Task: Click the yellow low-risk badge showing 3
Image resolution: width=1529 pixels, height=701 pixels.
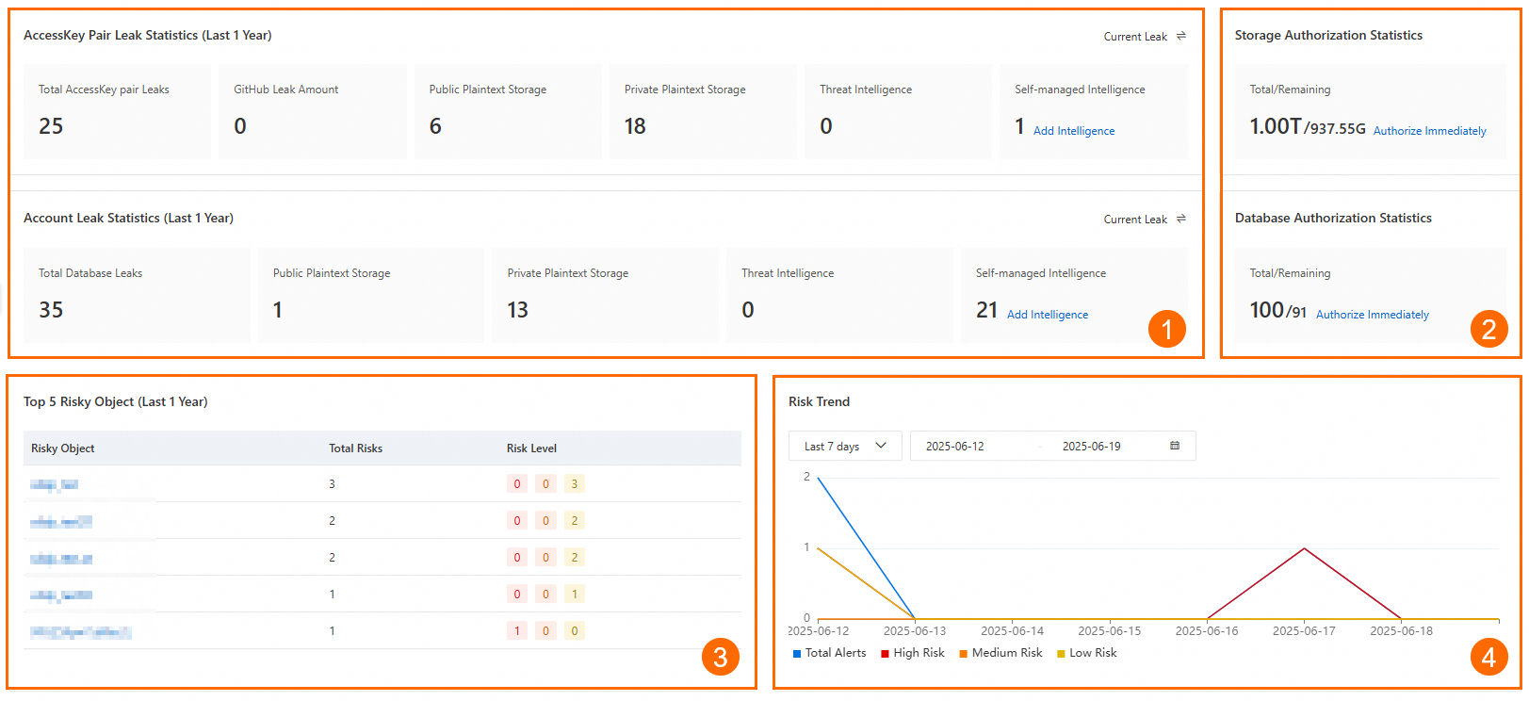Action: point(575,484)
